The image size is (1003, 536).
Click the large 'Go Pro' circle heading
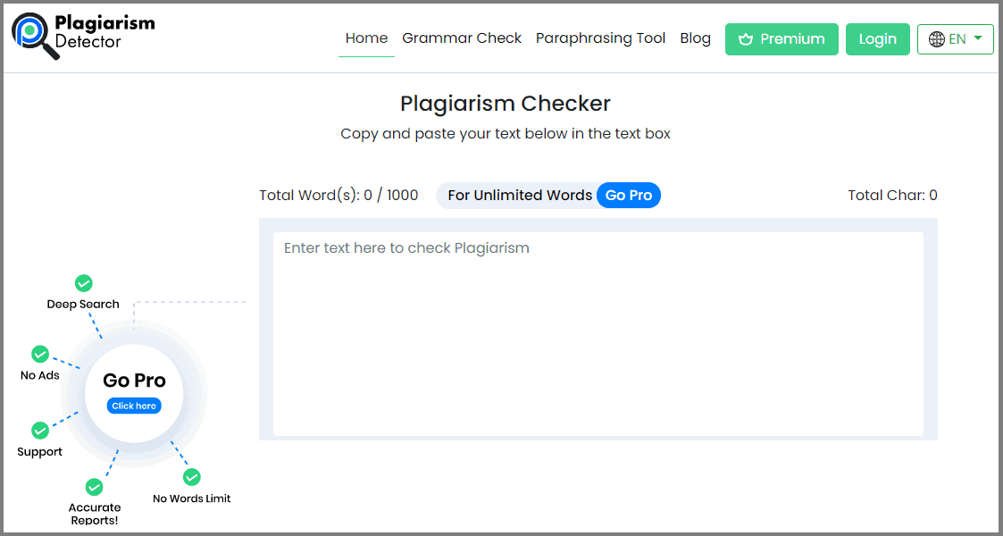134,381
